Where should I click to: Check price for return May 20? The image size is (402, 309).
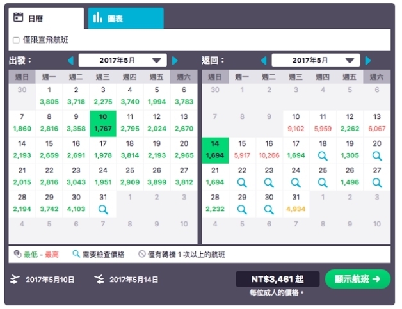tap(377, 150)
